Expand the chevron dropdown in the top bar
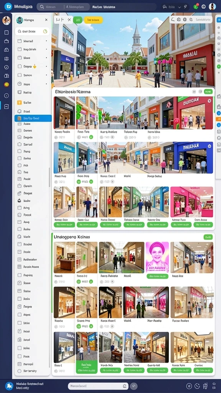This screenshot has width=221, height=393. [x=179, y=7]
